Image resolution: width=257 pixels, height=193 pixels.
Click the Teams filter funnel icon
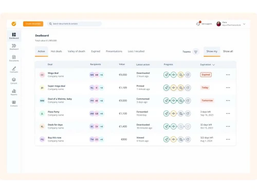click(196, 51)
